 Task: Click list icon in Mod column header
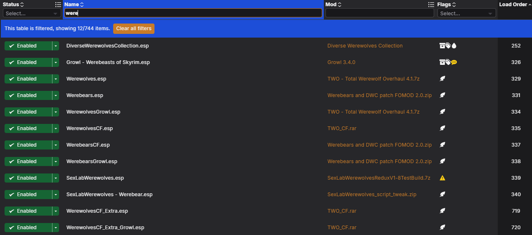coord(431,5)
